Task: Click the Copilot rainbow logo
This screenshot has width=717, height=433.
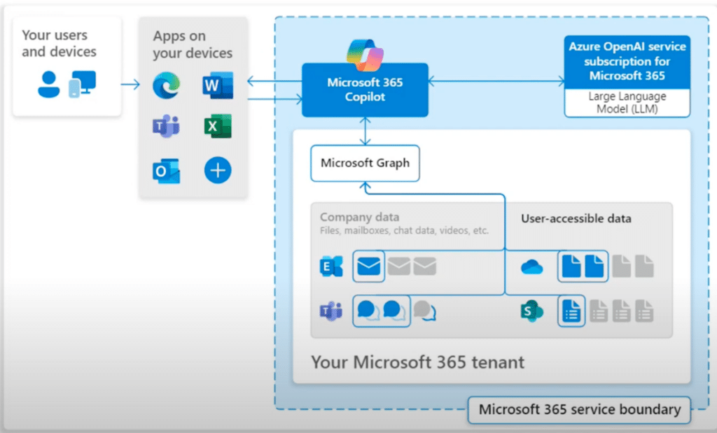Action: click(x=365, y=55)
